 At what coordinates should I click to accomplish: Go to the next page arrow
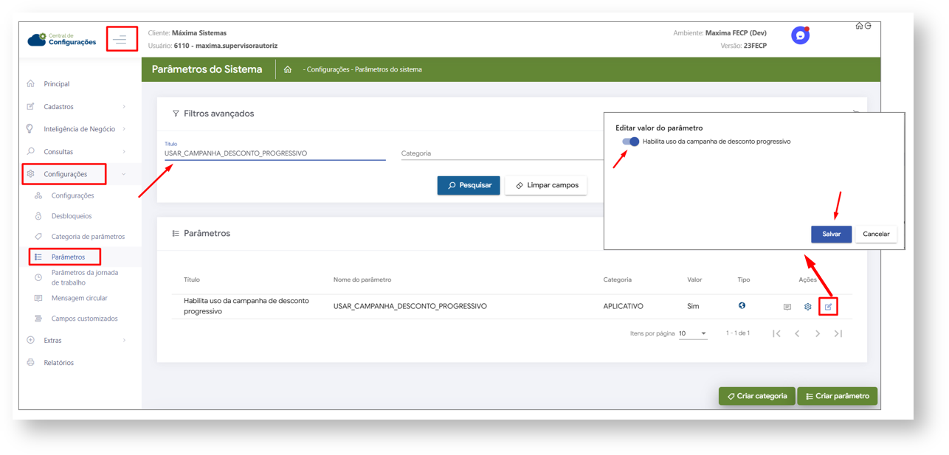tap(818, 334)
